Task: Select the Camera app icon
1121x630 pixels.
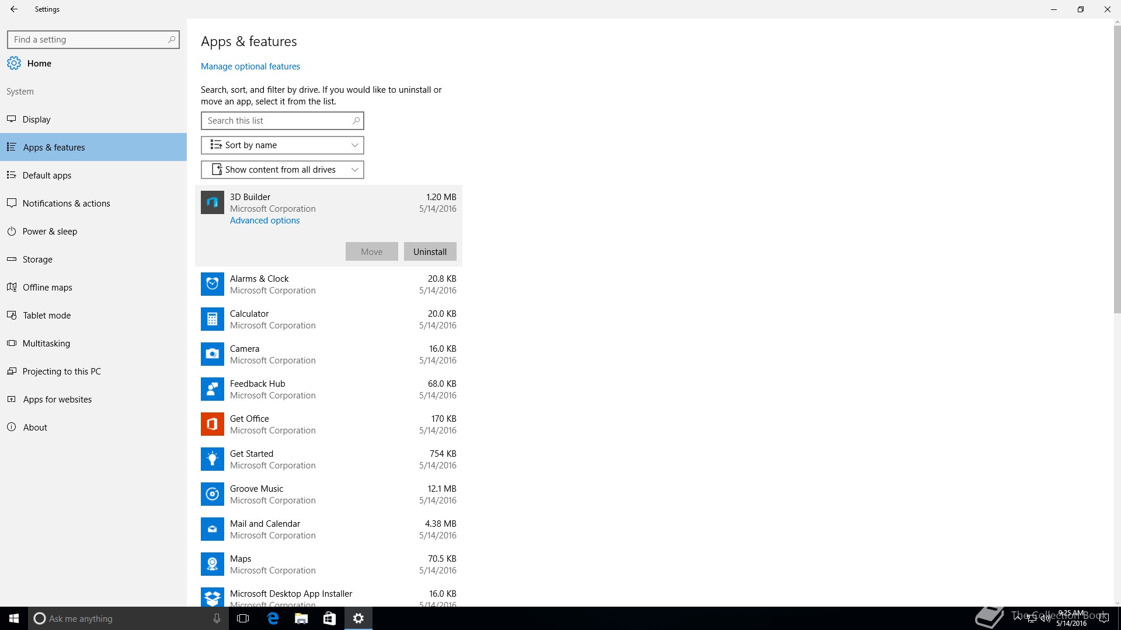Action: (212, 354)
